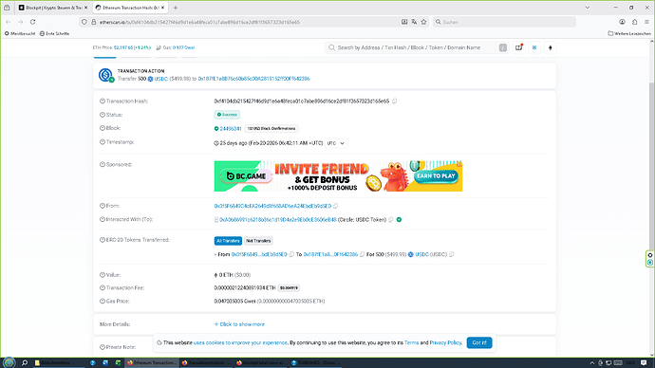Open the USDC contract address link 0xA0b86991...

pyautogui.click(x=278, y=219)
